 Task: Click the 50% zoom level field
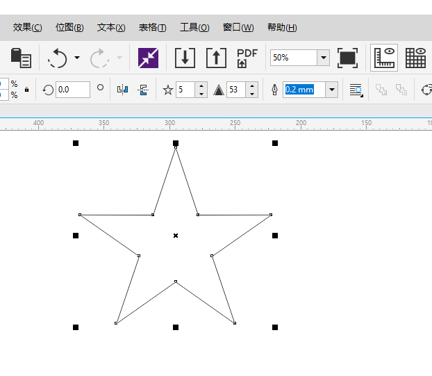[x=294, y=58]
